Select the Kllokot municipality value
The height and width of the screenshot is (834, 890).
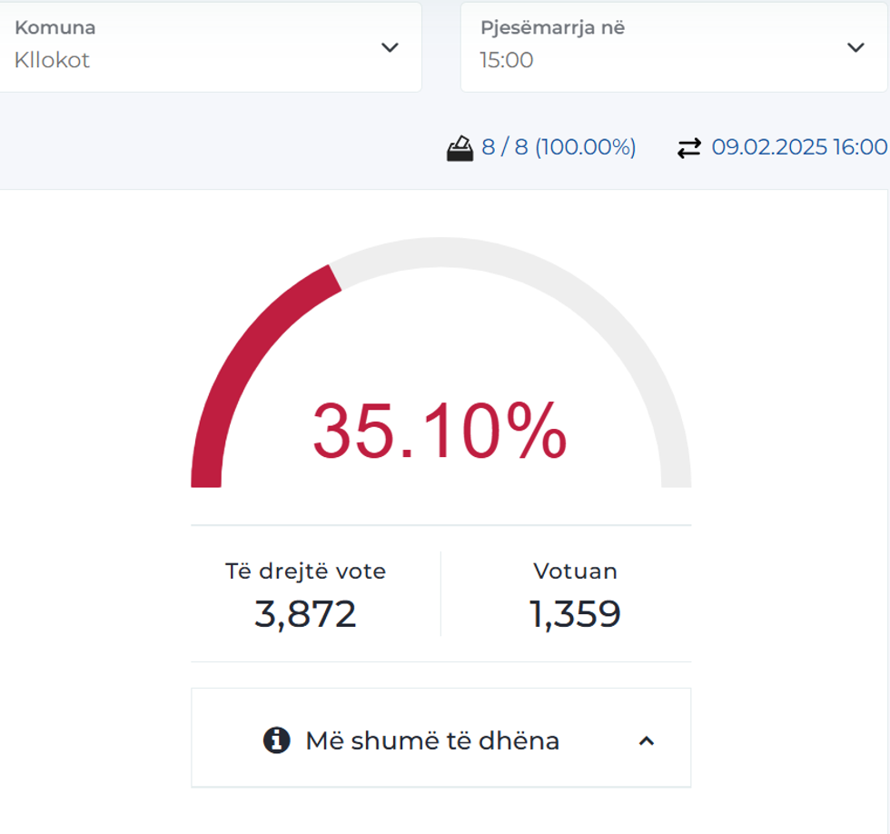pos(52,61)
